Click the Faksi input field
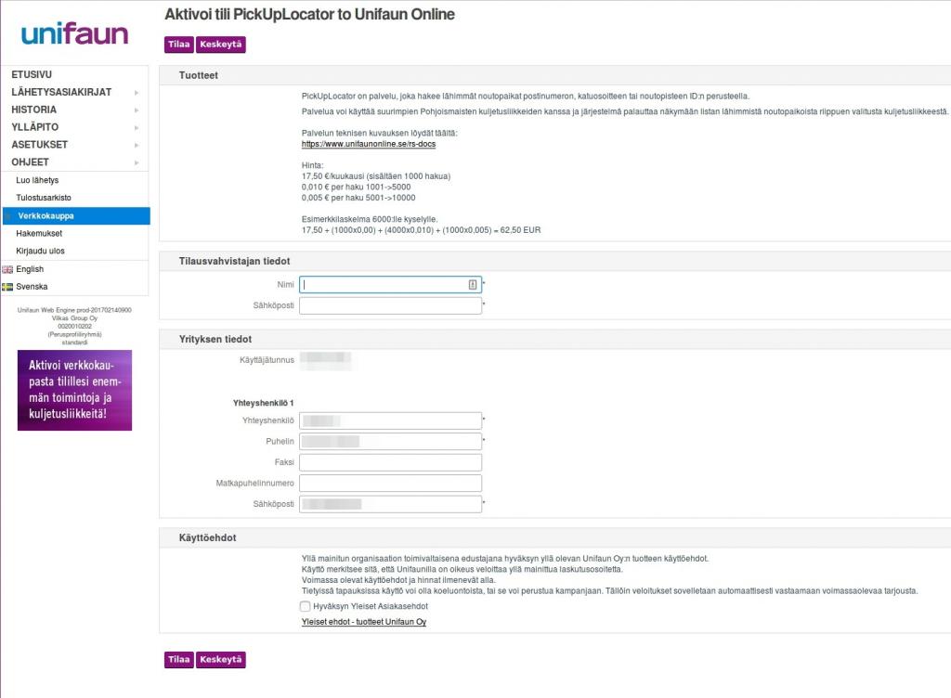Image resolution: width=951 pixels, height=698 pixels. coord(391,462)
